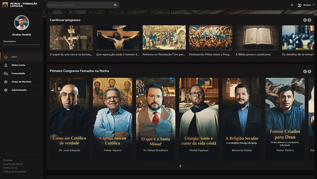Image resolution: width=317 pixels, height=179 pixels.
Task: Click 'A Bíblia prova o catolicismo' title
Action: pyautogui.click(x=253, y=55)
